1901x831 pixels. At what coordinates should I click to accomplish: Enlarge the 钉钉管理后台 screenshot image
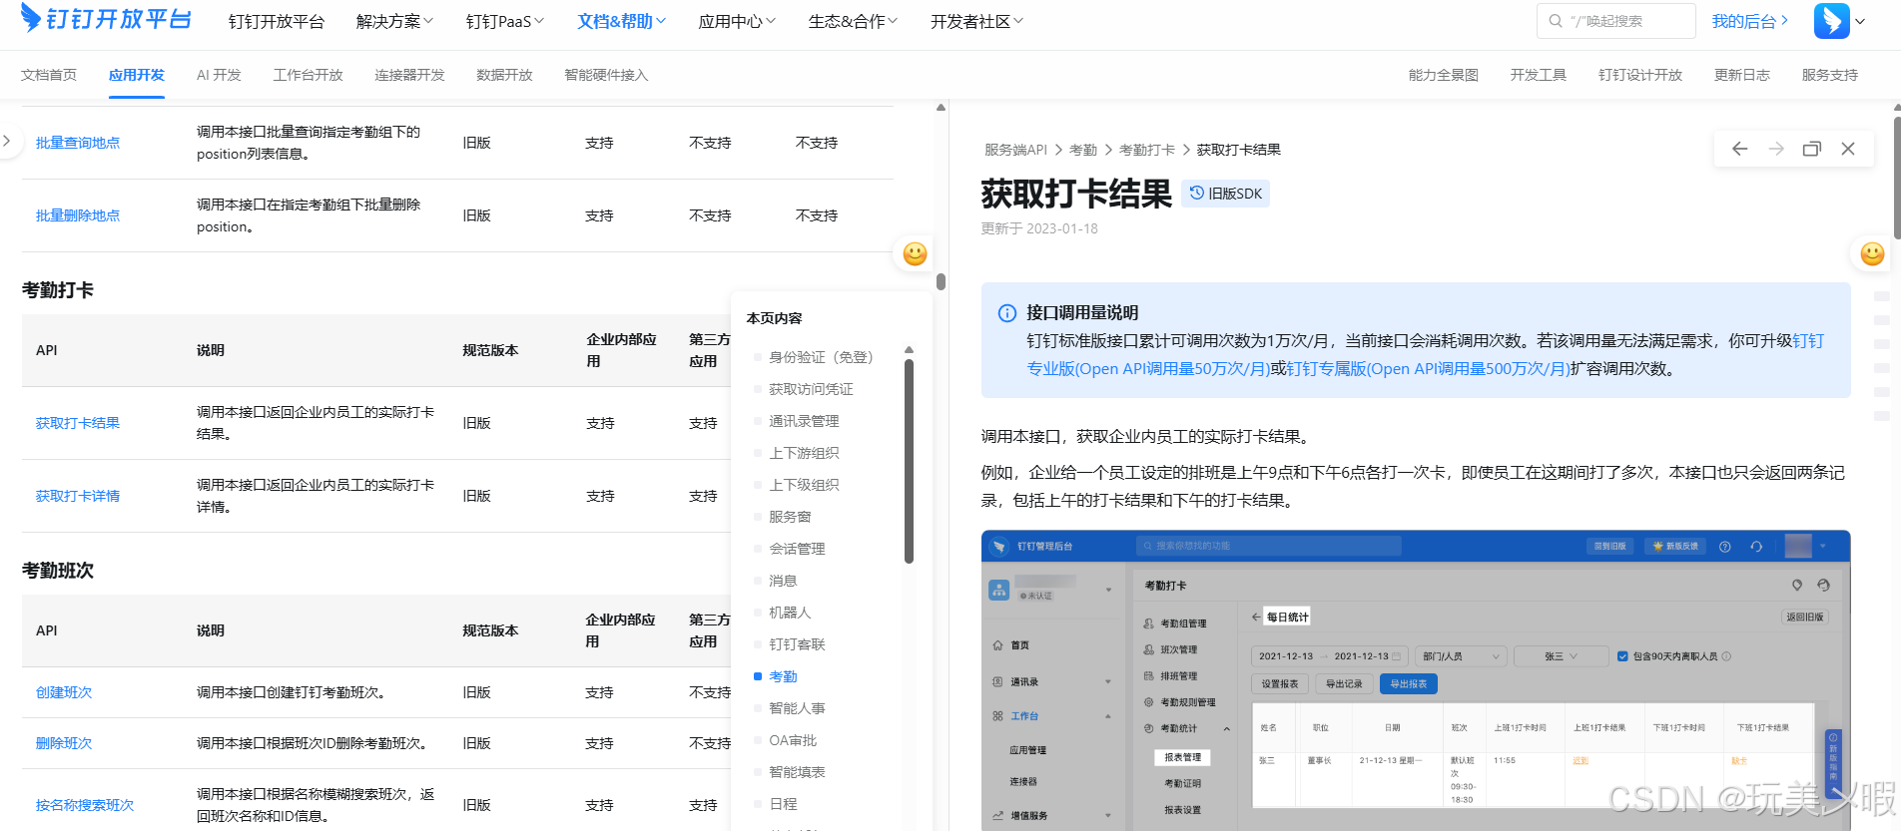[1416, 680]
